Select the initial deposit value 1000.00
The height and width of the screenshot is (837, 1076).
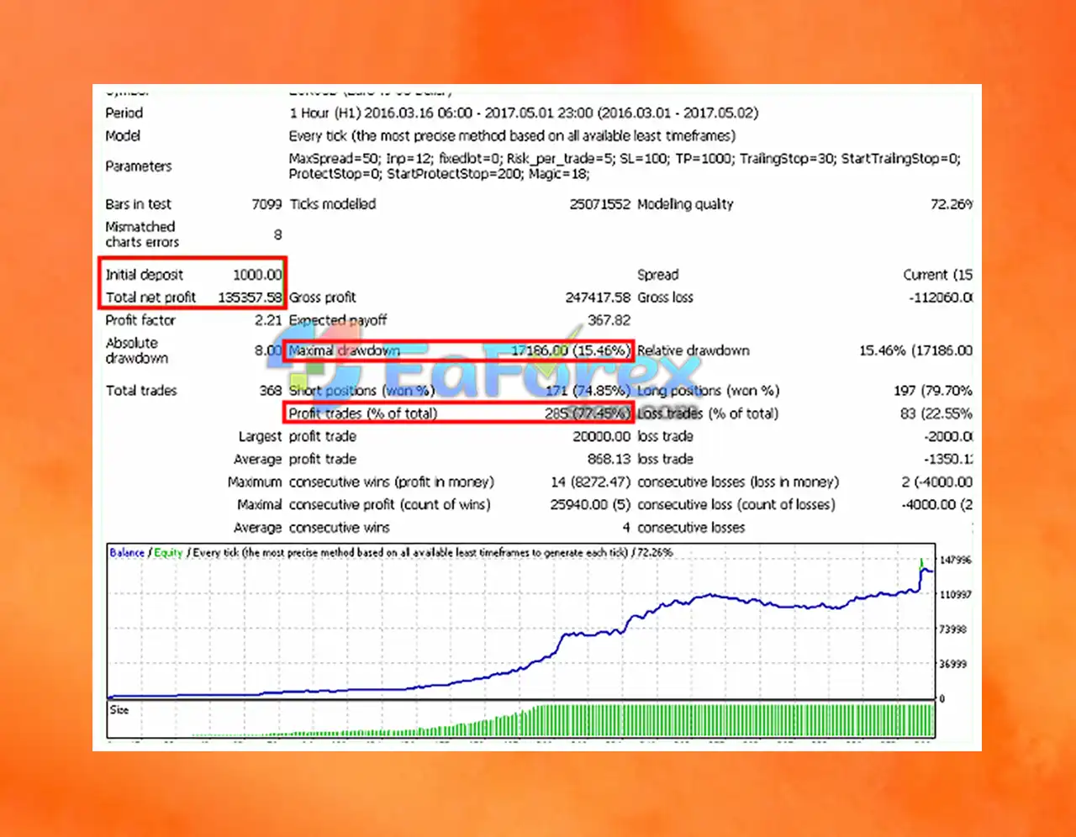coord(257,274)
